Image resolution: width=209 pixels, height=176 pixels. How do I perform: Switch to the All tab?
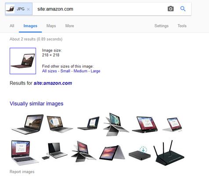(x=12, y=26)
